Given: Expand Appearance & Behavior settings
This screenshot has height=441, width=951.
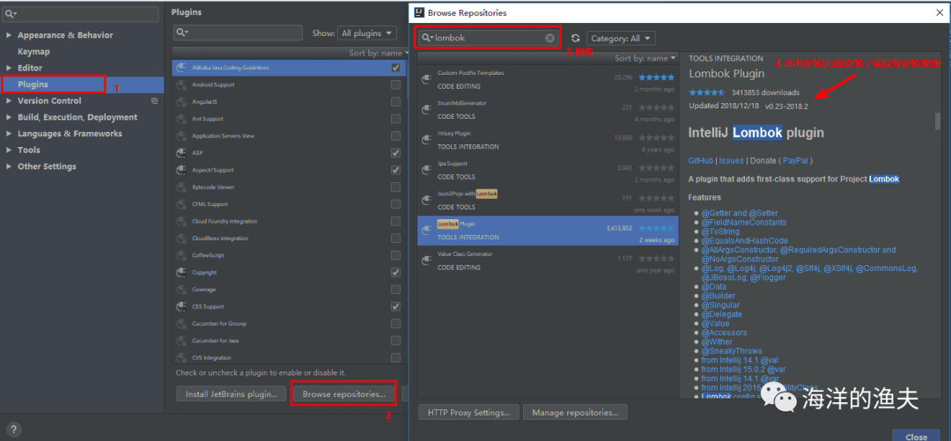Looking at the screenshot, I should point(9,35).
